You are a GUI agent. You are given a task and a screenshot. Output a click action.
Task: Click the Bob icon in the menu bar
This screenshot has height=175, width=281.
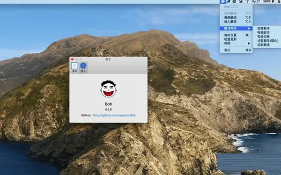(x=223, y=1)
